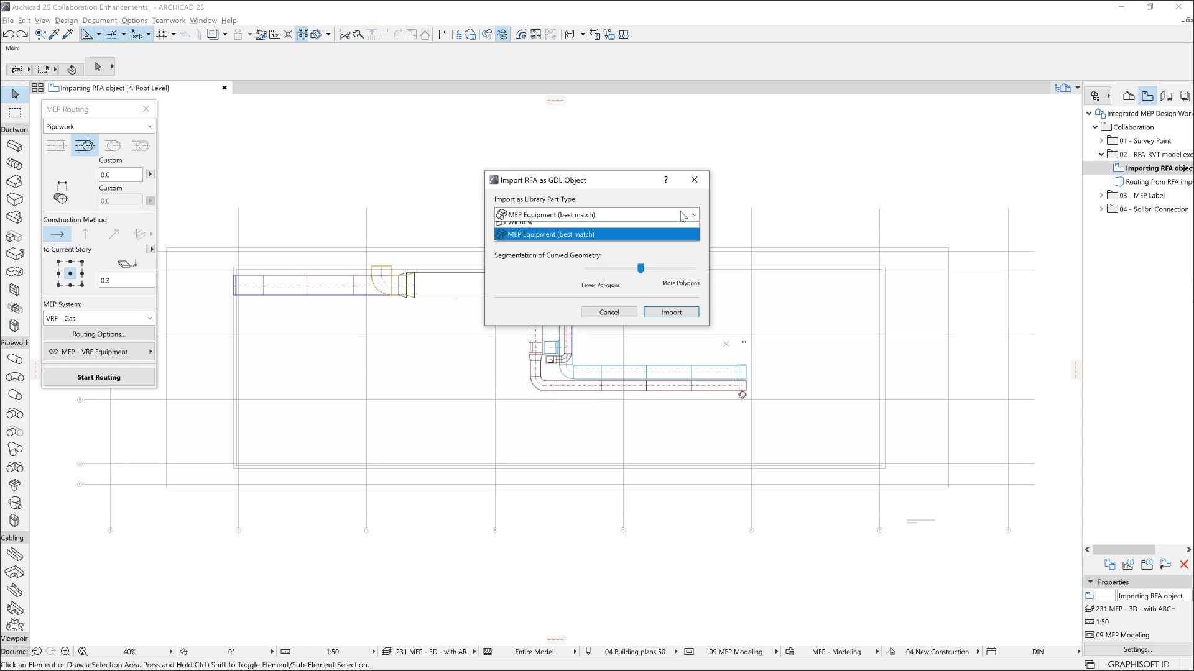Open the Pipework type dropdown
The height and width of the screenshot is (671, 1194).
point(99,126)
